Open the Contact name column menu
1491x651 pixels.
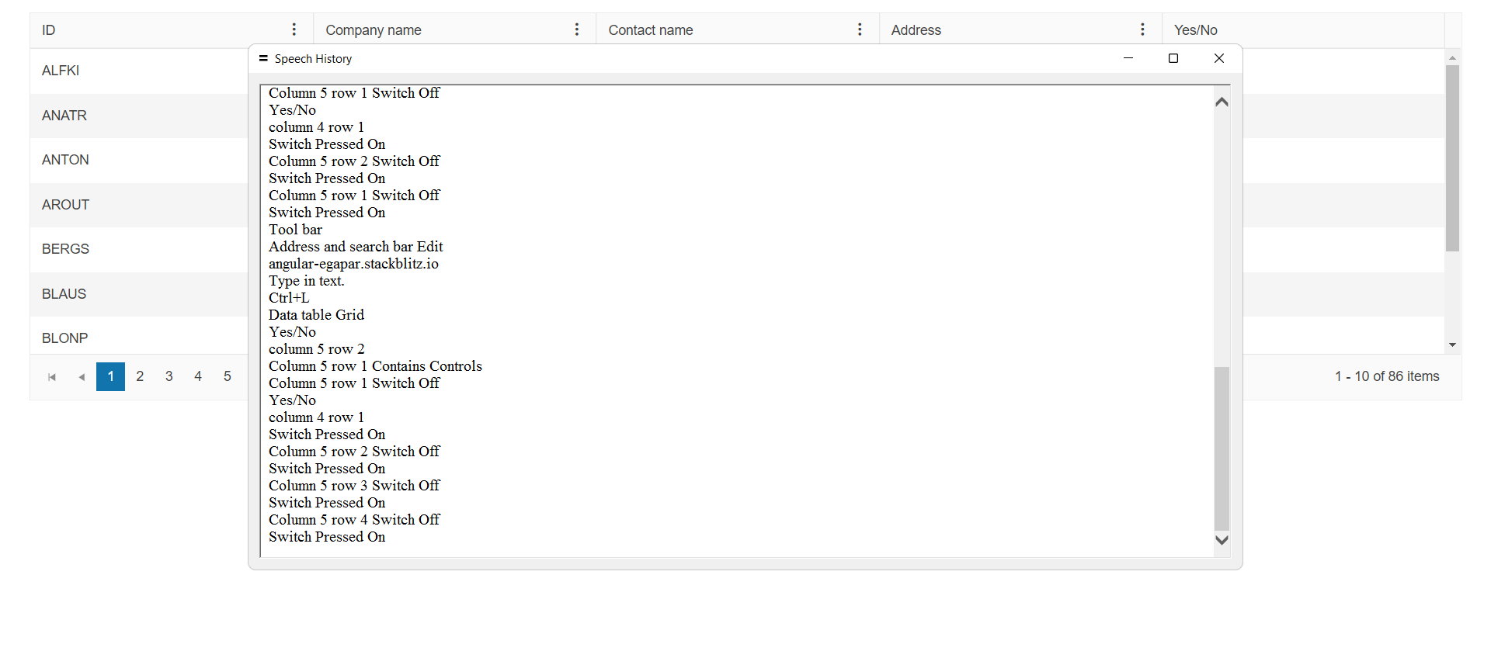(x=859, y=29)
